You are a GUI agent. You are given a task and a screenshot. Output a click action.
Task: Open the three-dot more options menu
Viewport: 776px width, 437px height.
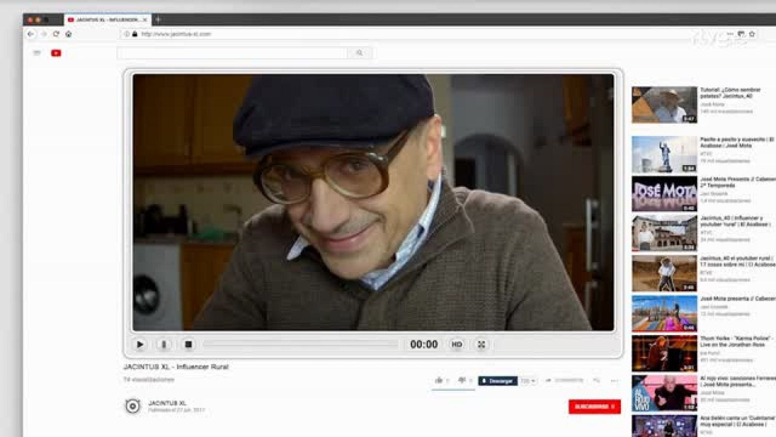click(x=614, y=381)
